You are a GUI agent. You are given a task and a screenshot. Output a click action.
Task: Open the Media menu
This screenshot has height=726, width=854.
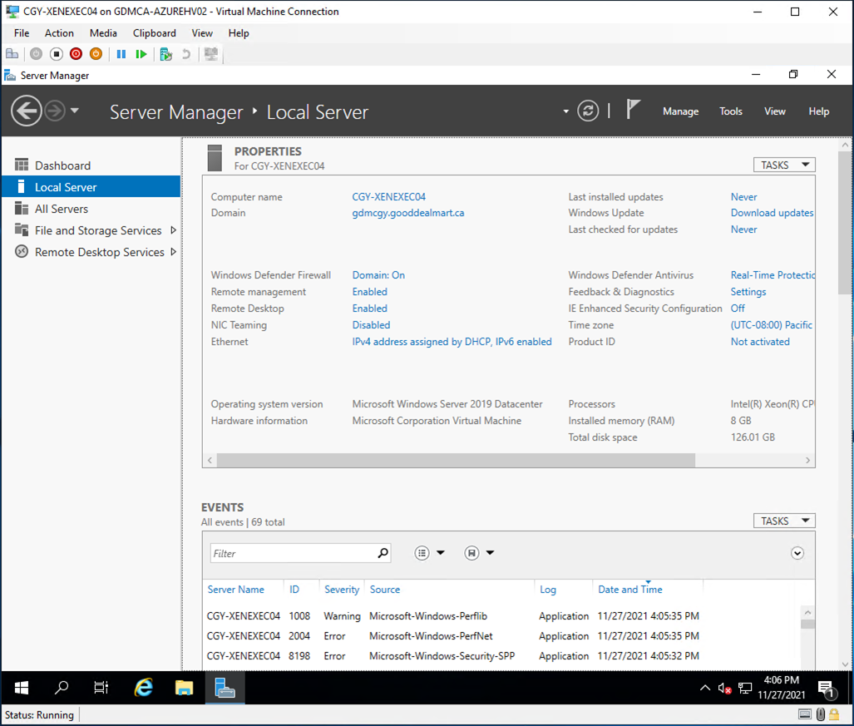coord(103,33)
